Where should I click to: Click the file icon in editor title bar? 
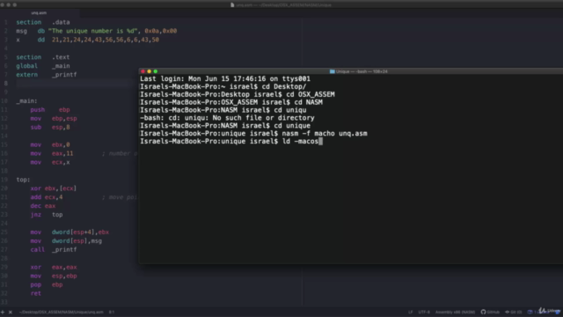(232, 5)
